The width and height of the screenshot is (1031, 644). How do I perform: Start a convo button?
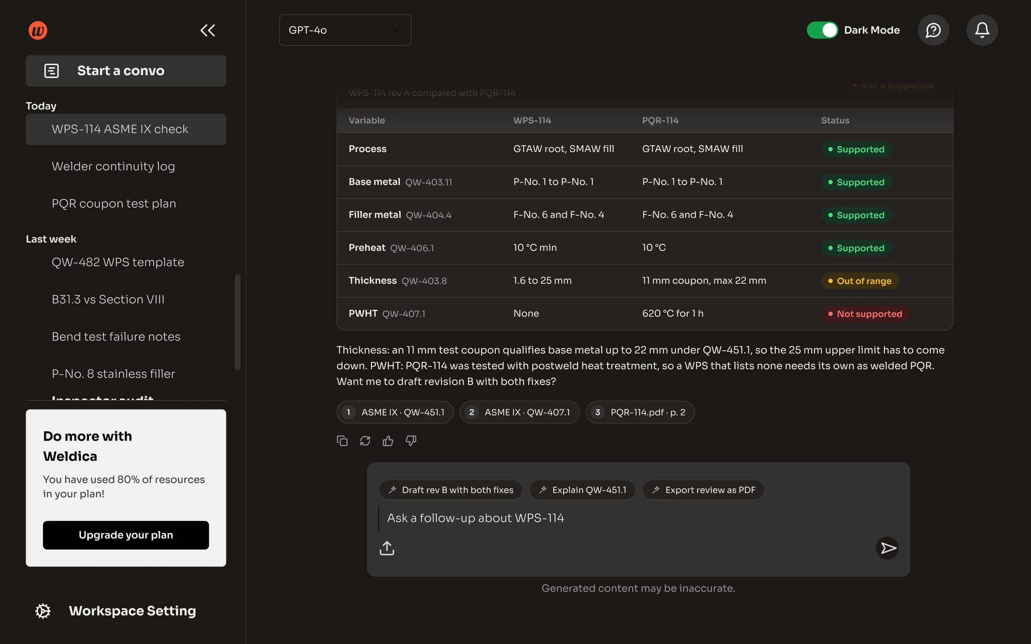click(x=126, y=71)
